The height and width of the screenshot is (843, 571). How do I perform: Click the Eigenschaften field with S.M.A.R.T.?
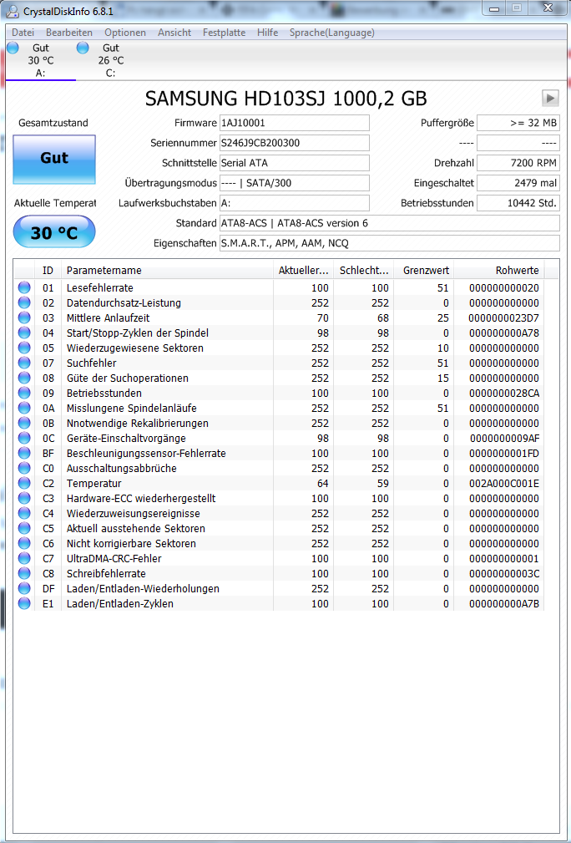pyautogui.click(x=390, y=243)
